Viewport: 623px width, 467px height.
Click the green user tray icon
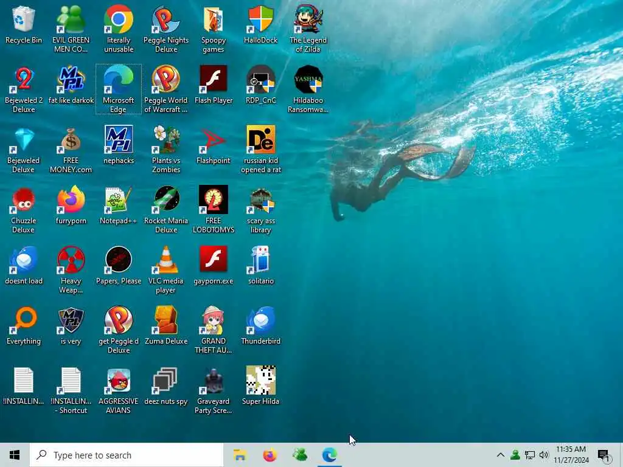coord(515,455)
